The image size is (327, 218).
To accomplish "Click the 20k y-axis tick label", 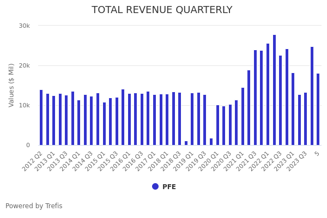I will coord(24,65).
